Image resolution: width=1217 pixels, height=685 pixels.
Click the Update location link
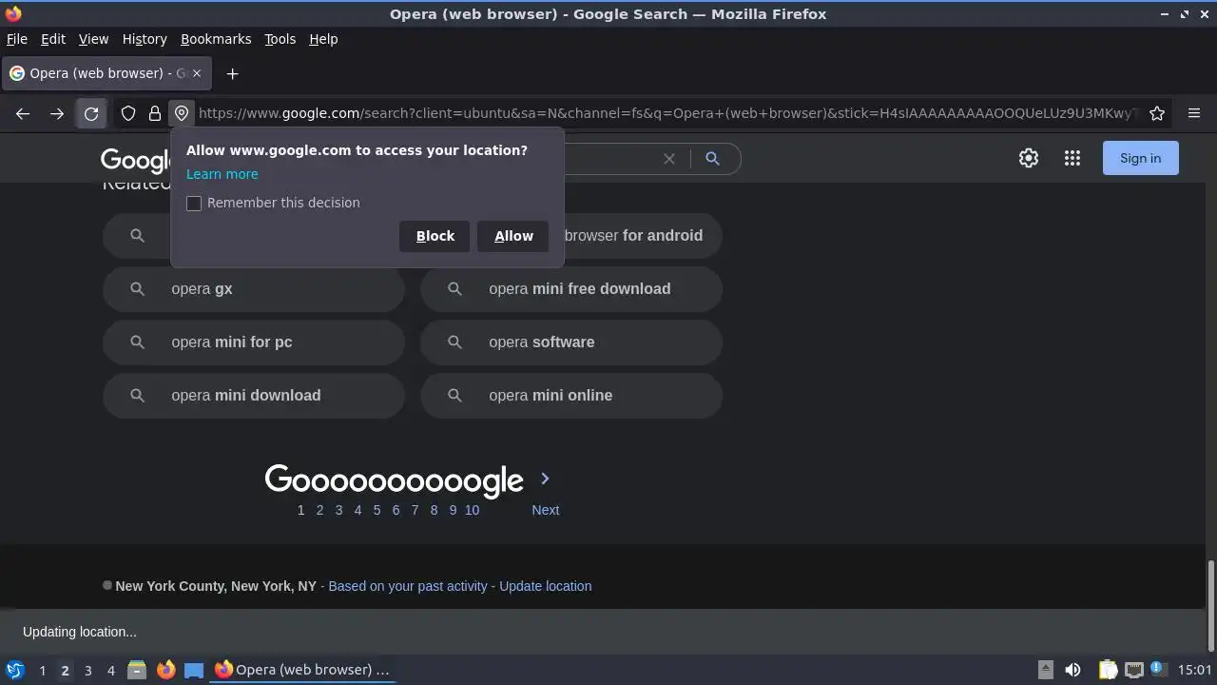[x=545, y=586]
